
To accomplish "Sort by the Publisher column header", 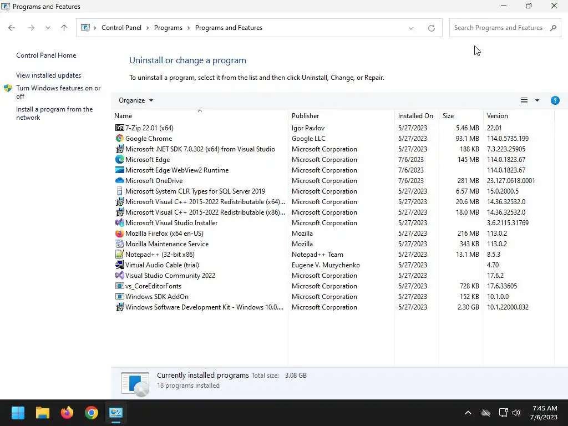I will (x=341, y=115).
